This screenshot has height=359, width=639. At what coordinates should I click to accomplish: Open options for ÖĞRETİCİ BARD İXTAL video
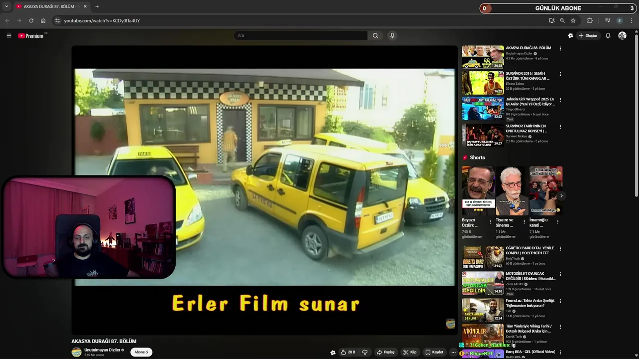pyautogui.click(x=560, y=248)
